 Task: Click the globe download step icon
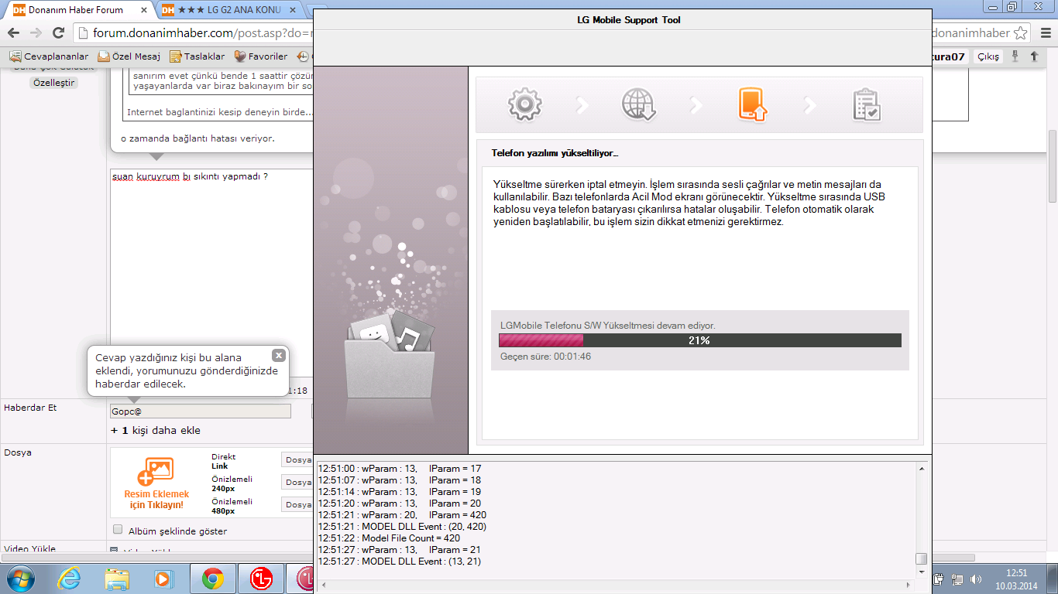pyautogui.click(x=639, y=104)
